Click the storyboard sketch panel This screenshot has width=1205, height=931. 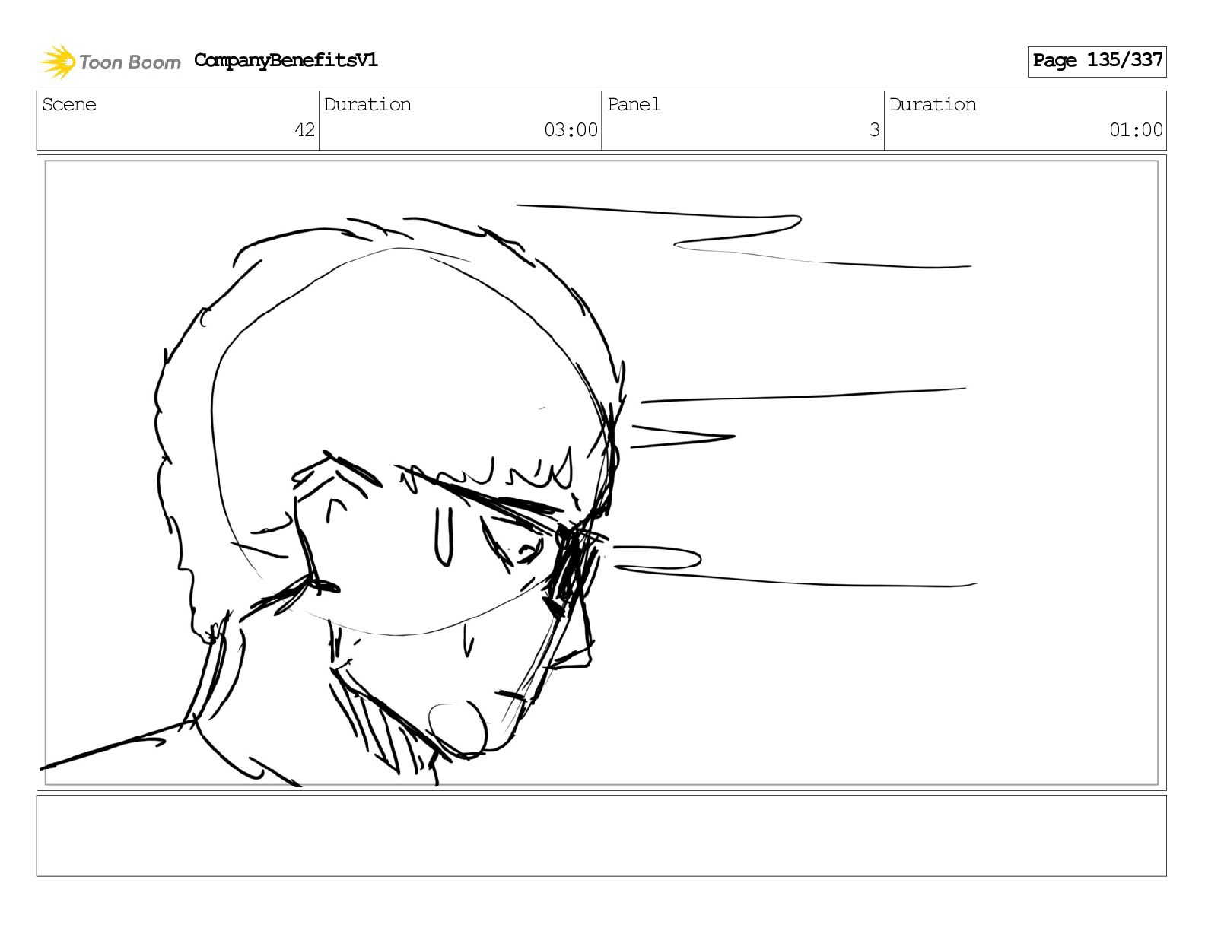601,472
